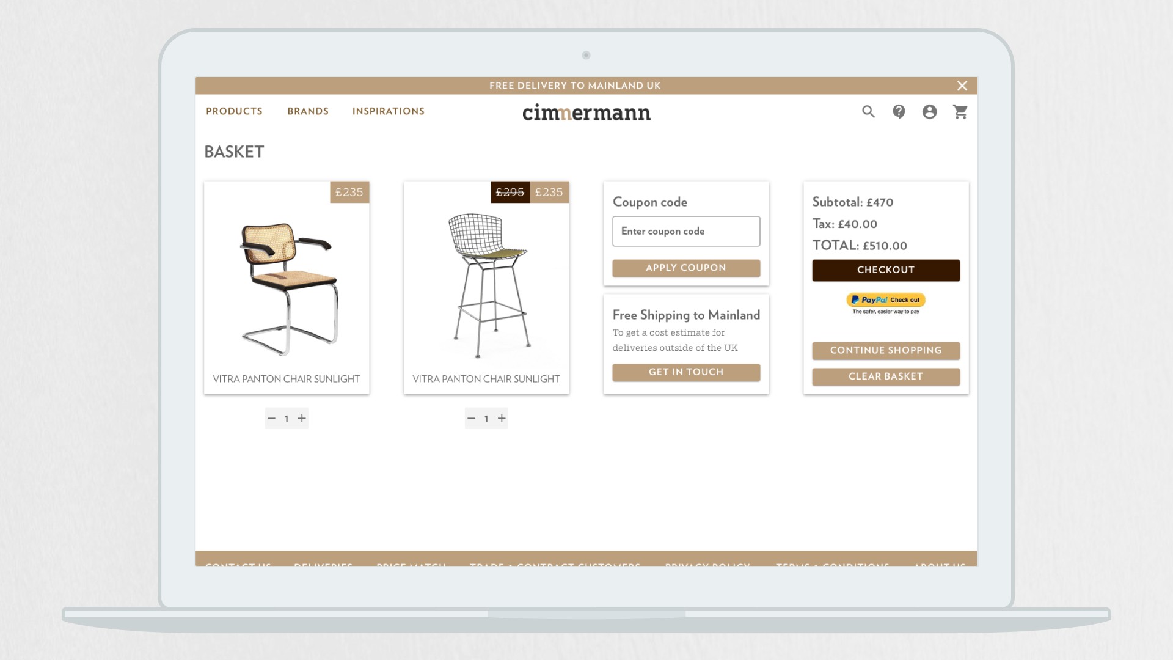This screenshot has width=1173, height=660.
Task: Pay using PayPal Check out button
Action: (x=886, y=300)
